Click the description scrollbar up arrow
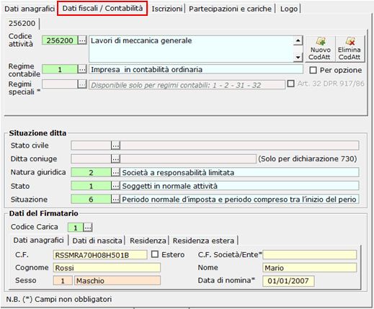 (298, 40)
